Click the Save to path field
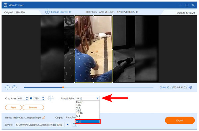Screen dimensions: 199x131 tap(40, 125)
